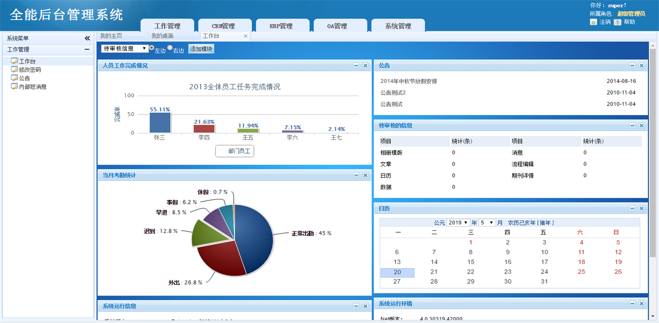Close the 待审核的信息 panel
659x323 pixels.
coord(642,126)
